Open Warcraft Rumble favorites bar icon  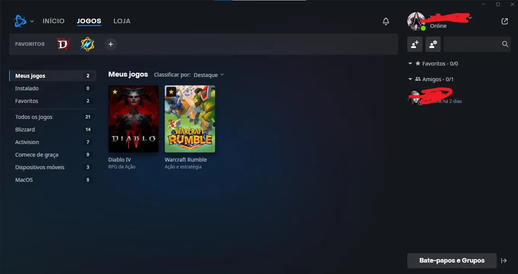(x=87, y=44)
